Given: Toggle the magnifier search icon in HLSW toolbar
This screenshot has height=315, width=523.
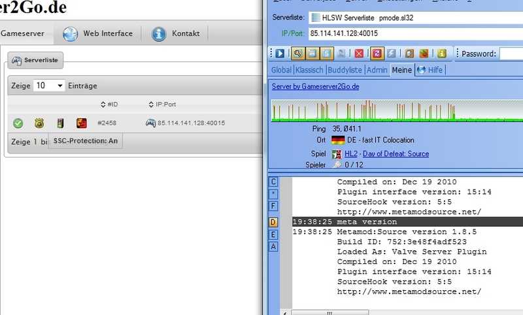Looking at the screenshot, I should point(297,54).
